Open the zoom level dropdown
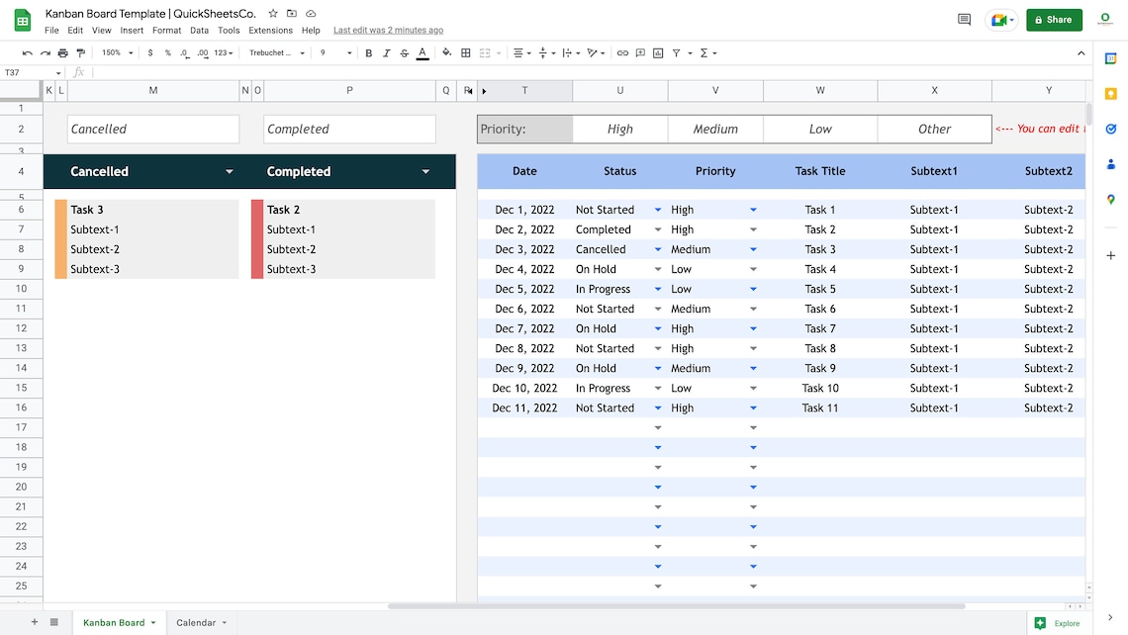 118,53
